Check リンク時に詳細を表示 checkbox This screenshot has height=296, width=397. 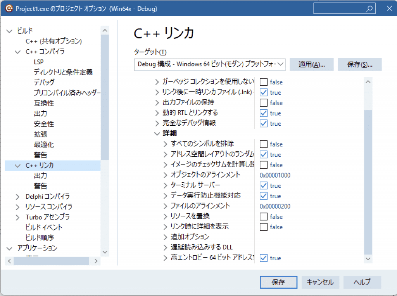pos(264,227)
